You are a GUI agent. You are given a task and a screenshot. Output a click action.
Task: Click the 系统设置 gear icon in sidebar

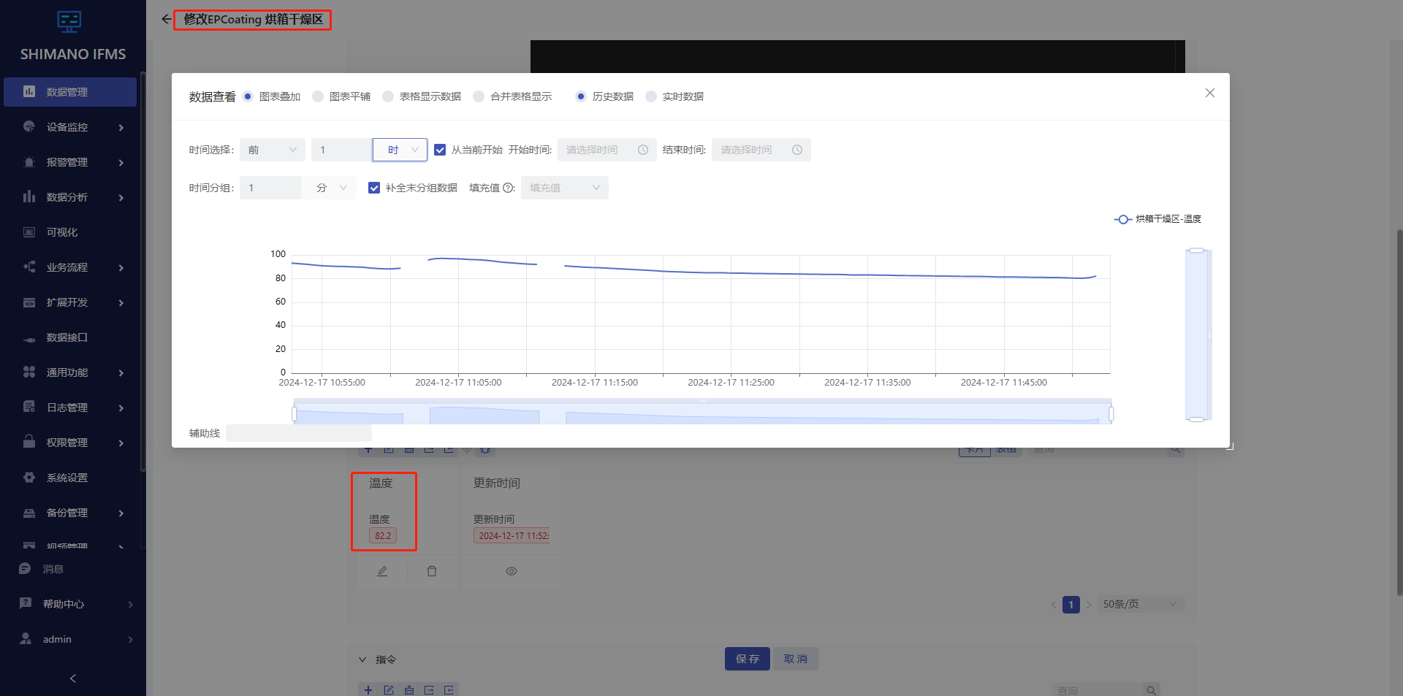[x=29, y=478]
